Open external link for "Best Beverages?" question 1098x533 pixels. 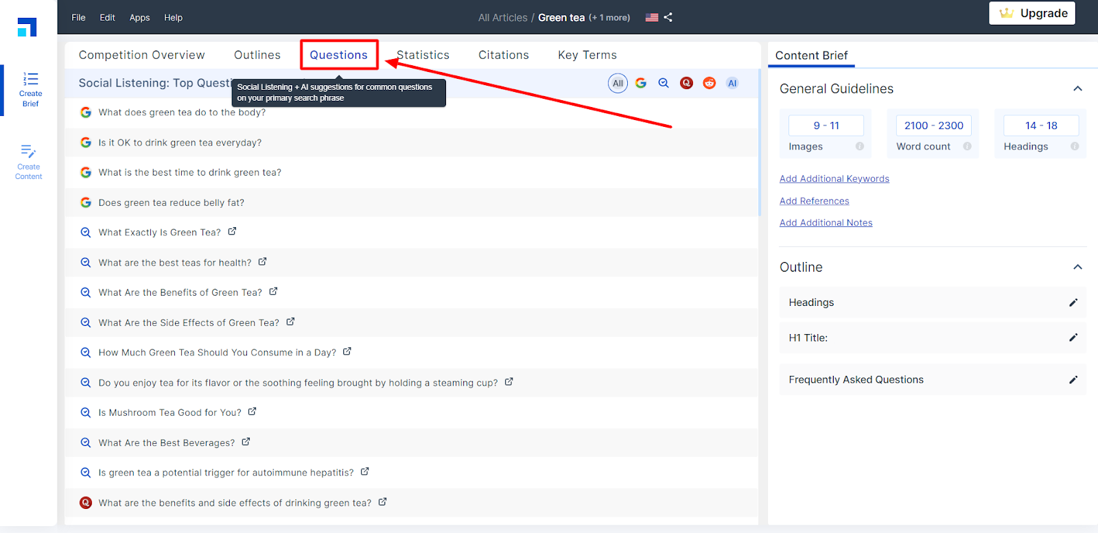pyautogui.click(x=246, y=442)
